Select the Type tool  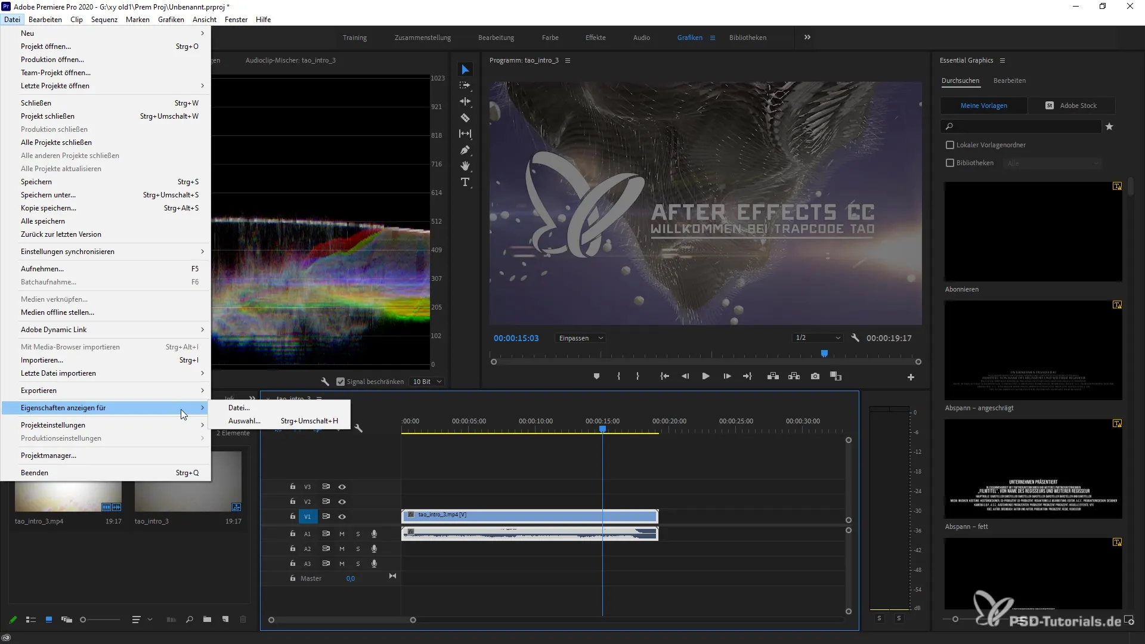(465, 182)
